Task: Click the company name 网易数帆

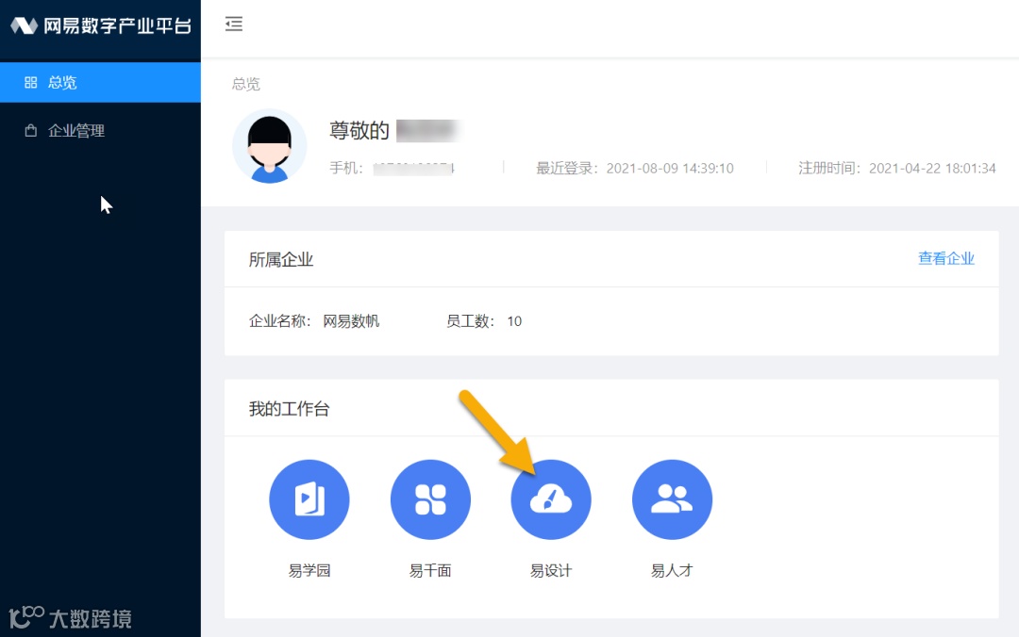Action: [351, 321]
